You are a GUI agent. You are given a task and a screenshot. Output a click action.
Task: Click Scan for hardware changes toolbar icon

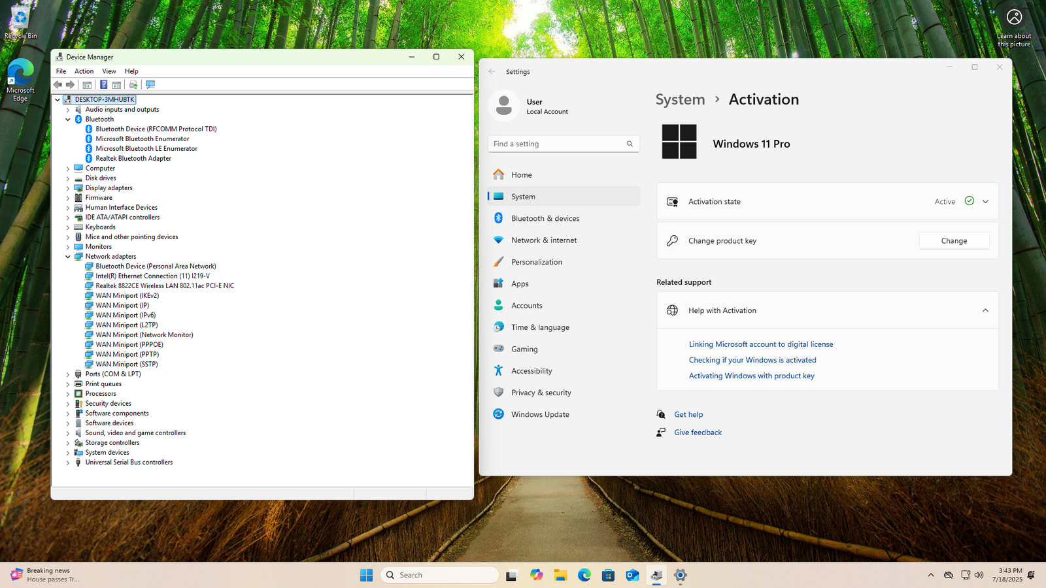click(x=150, y=85)
